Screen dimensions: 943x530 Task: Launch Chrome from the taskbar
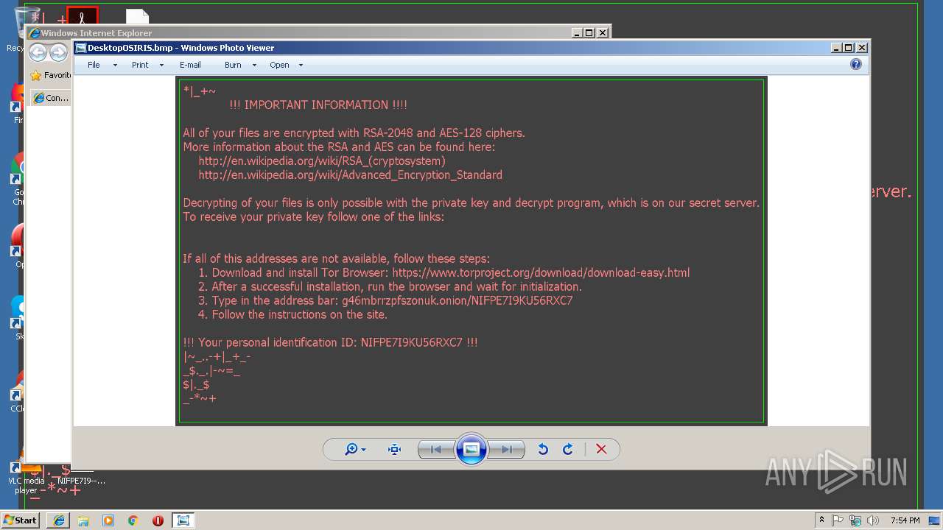[x=133, y=520]
